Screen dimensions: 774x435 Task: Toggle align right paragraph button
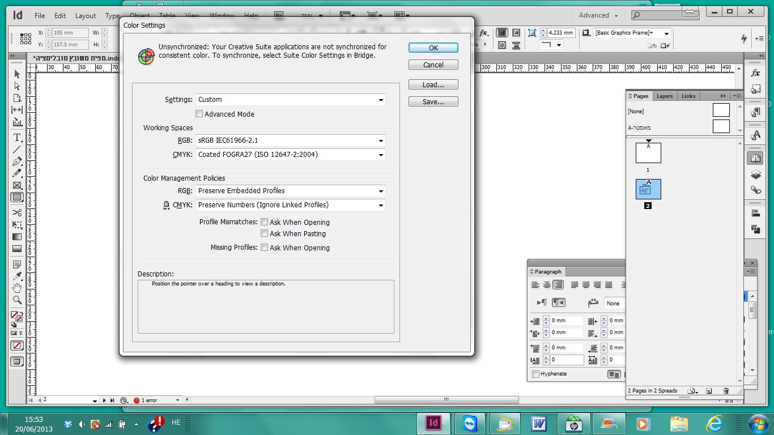[x=558, y=285]
